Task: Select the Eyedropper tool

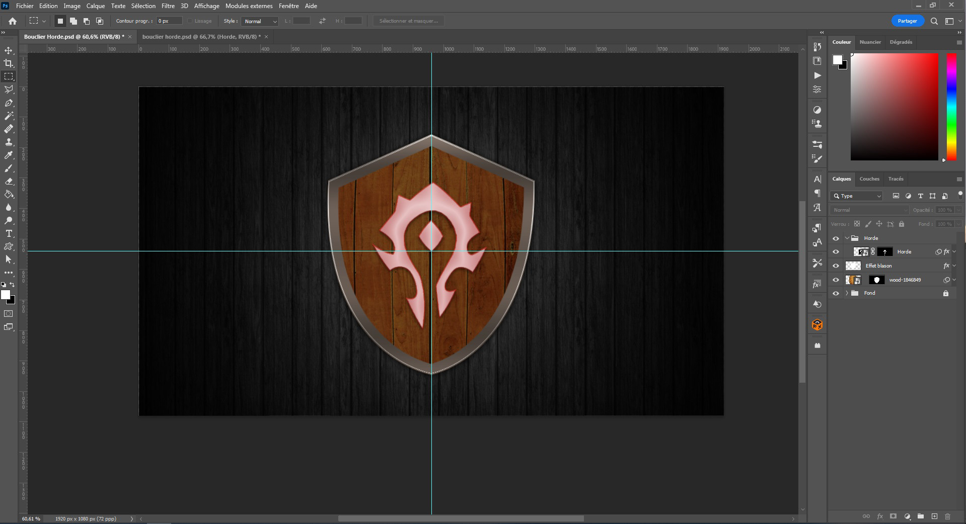Action: point(9,155)
